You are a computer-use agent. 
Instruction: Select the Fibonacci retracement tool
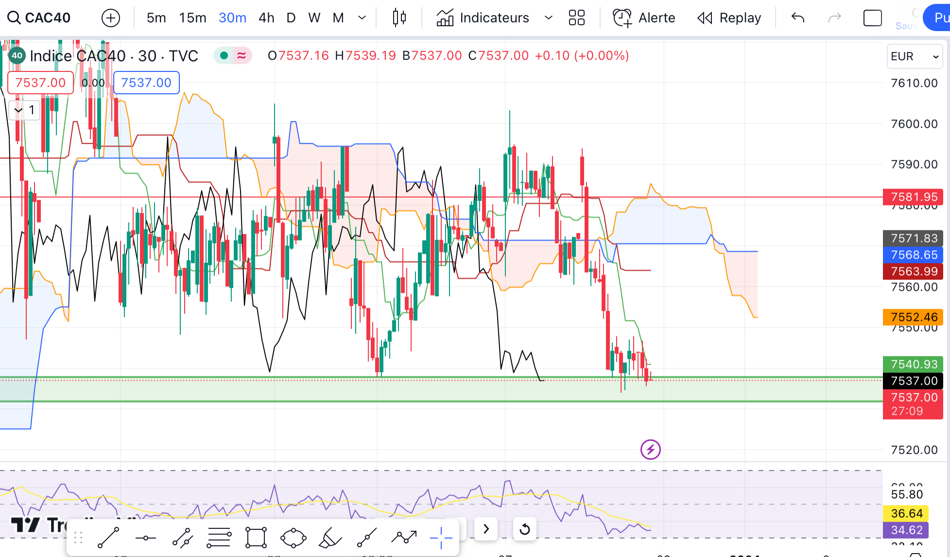click(219, 538)
